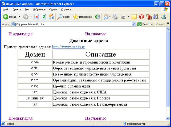Click the Print printer icon
The height and width of the screenshot is (127, 171).
point(115,17)
